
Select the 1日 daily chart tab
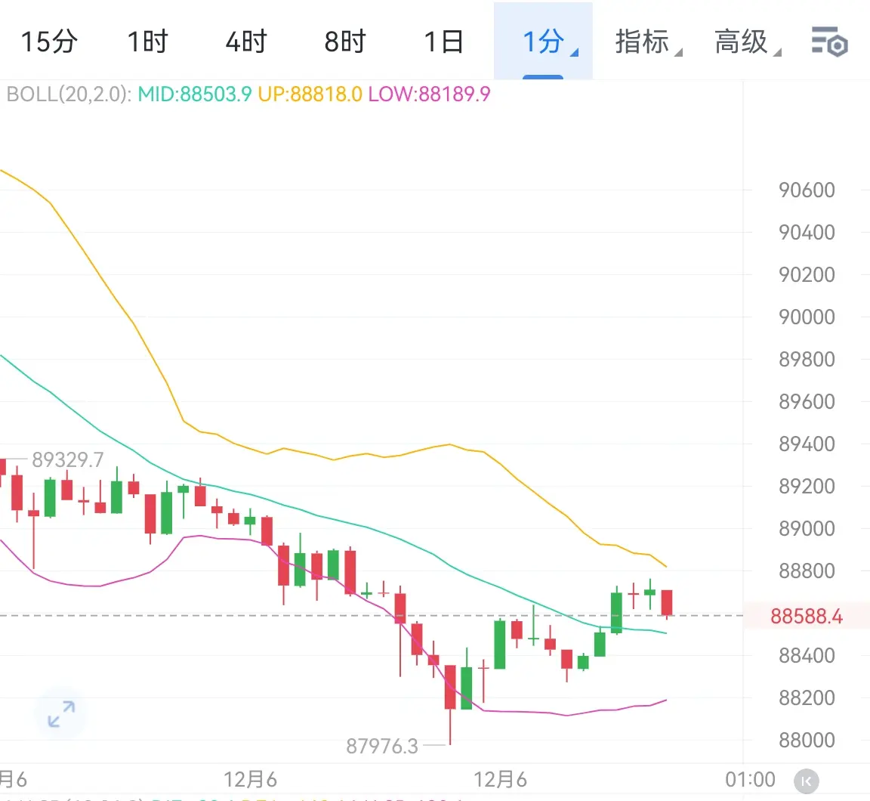tap(444, 42)
